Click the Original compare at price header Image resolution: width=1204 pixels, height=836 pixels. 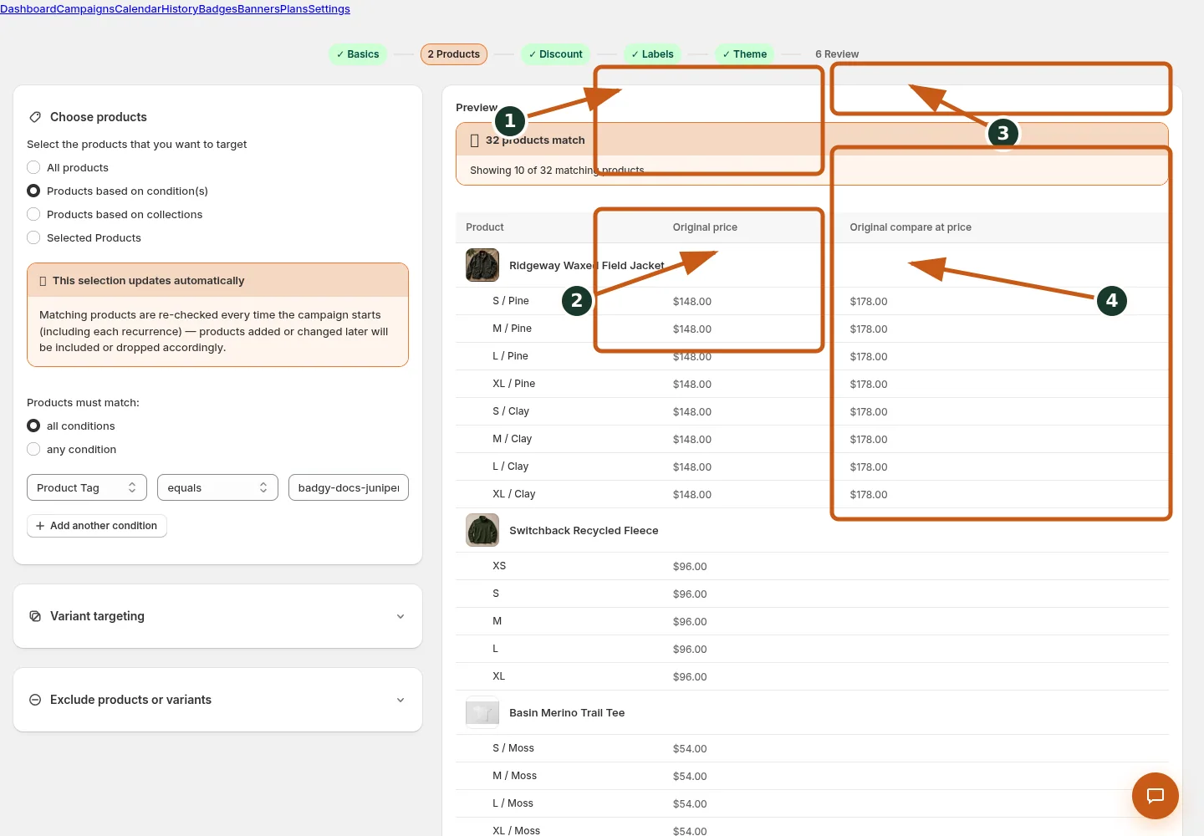click(x=911, y=227)
